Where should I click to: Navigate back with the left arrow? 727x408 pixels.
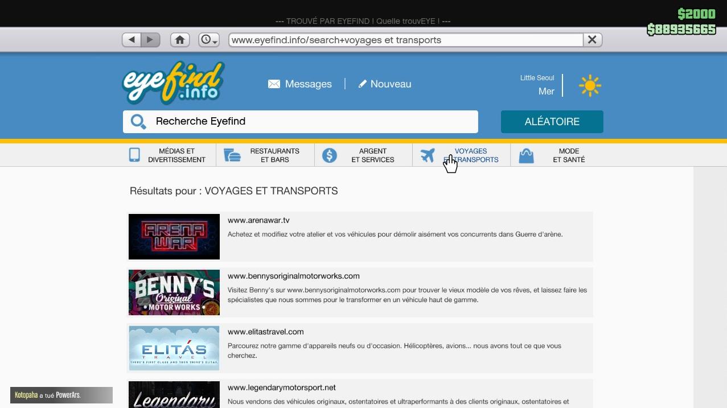[x=131, y=39]
